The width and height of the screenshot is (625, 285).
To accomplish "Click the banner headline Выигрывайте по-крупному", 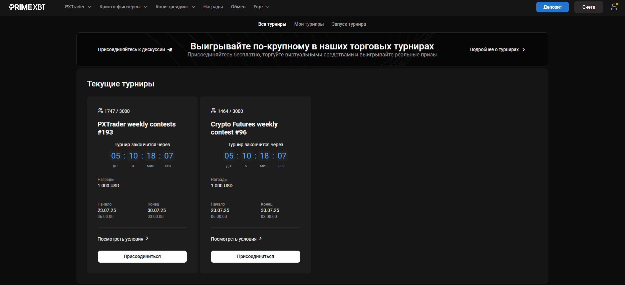I will [x=312, y=46].
